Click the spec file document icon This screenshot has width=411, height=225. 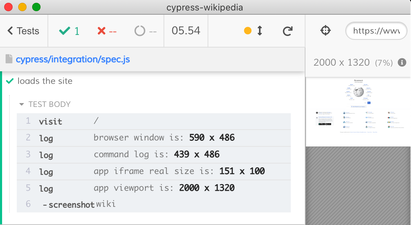coord(9,59)
